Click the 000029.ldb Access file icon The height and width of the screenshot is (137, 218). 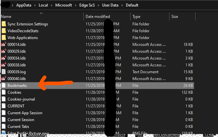(x=4, y=51)
